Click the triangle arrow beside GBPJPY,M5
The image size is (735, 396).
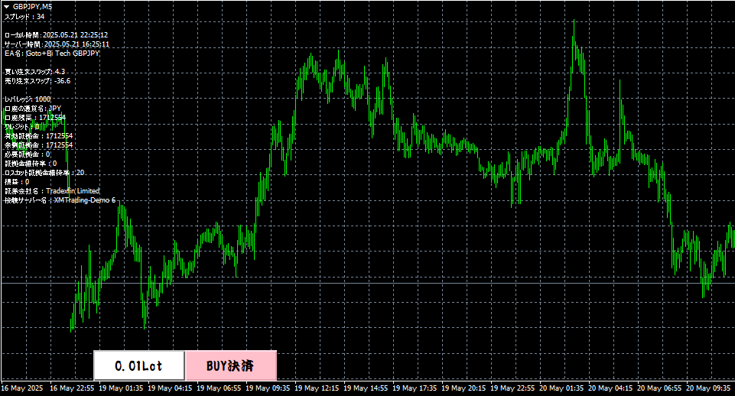click(6, 6)
